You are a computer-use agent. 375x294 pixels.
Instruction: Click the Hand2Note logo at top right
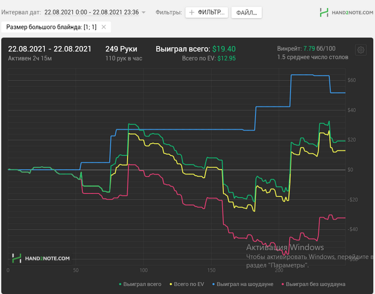click(346, 12)
